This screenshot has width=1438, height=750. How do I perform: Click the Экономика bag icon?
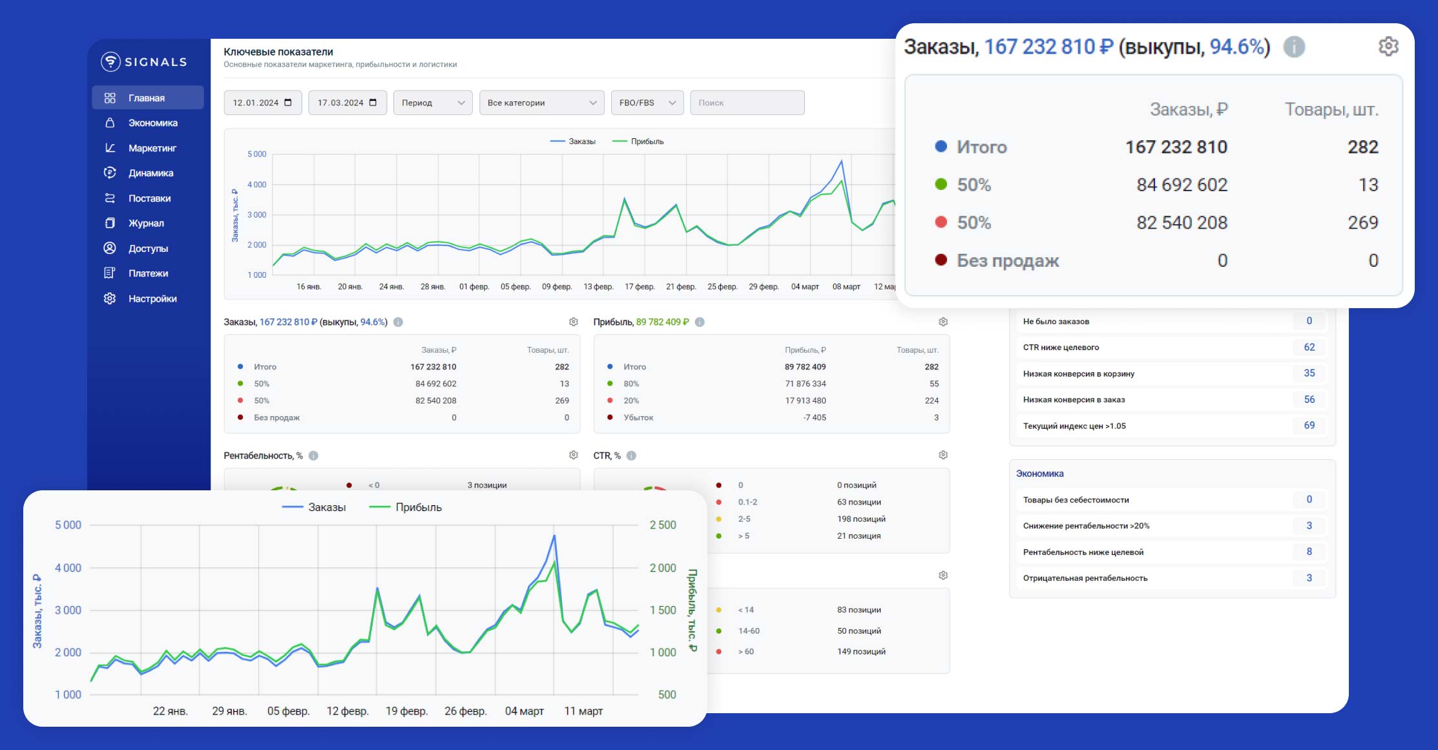[110, 123]
